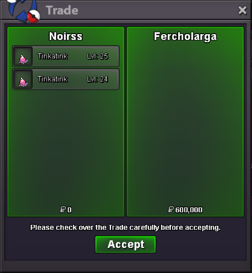
Task: Click the Pokéball in the Trade logo
Action: pos(33,16)
